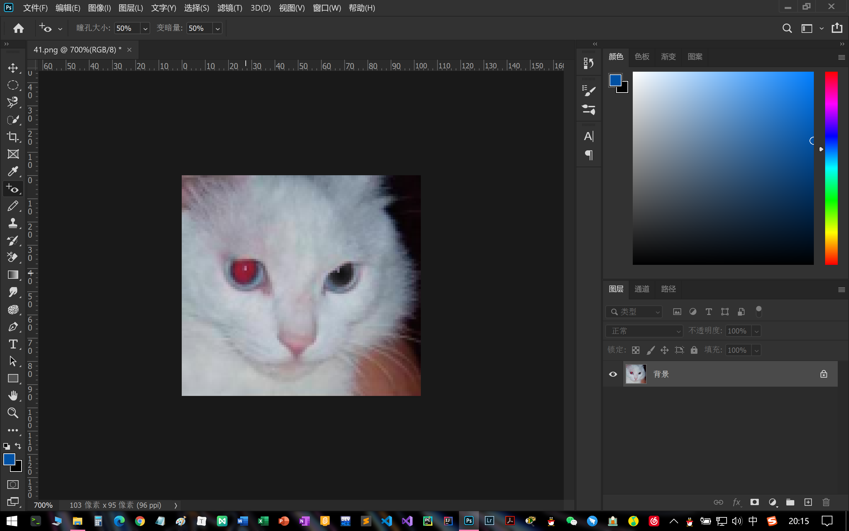This screenshot has width=849, height=531.
Task: Open the 图像(I) menu
Action: point(99,8)
